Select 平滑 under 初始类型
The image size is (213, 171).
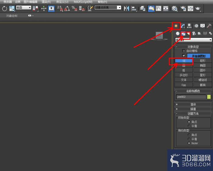pos(189,126)
